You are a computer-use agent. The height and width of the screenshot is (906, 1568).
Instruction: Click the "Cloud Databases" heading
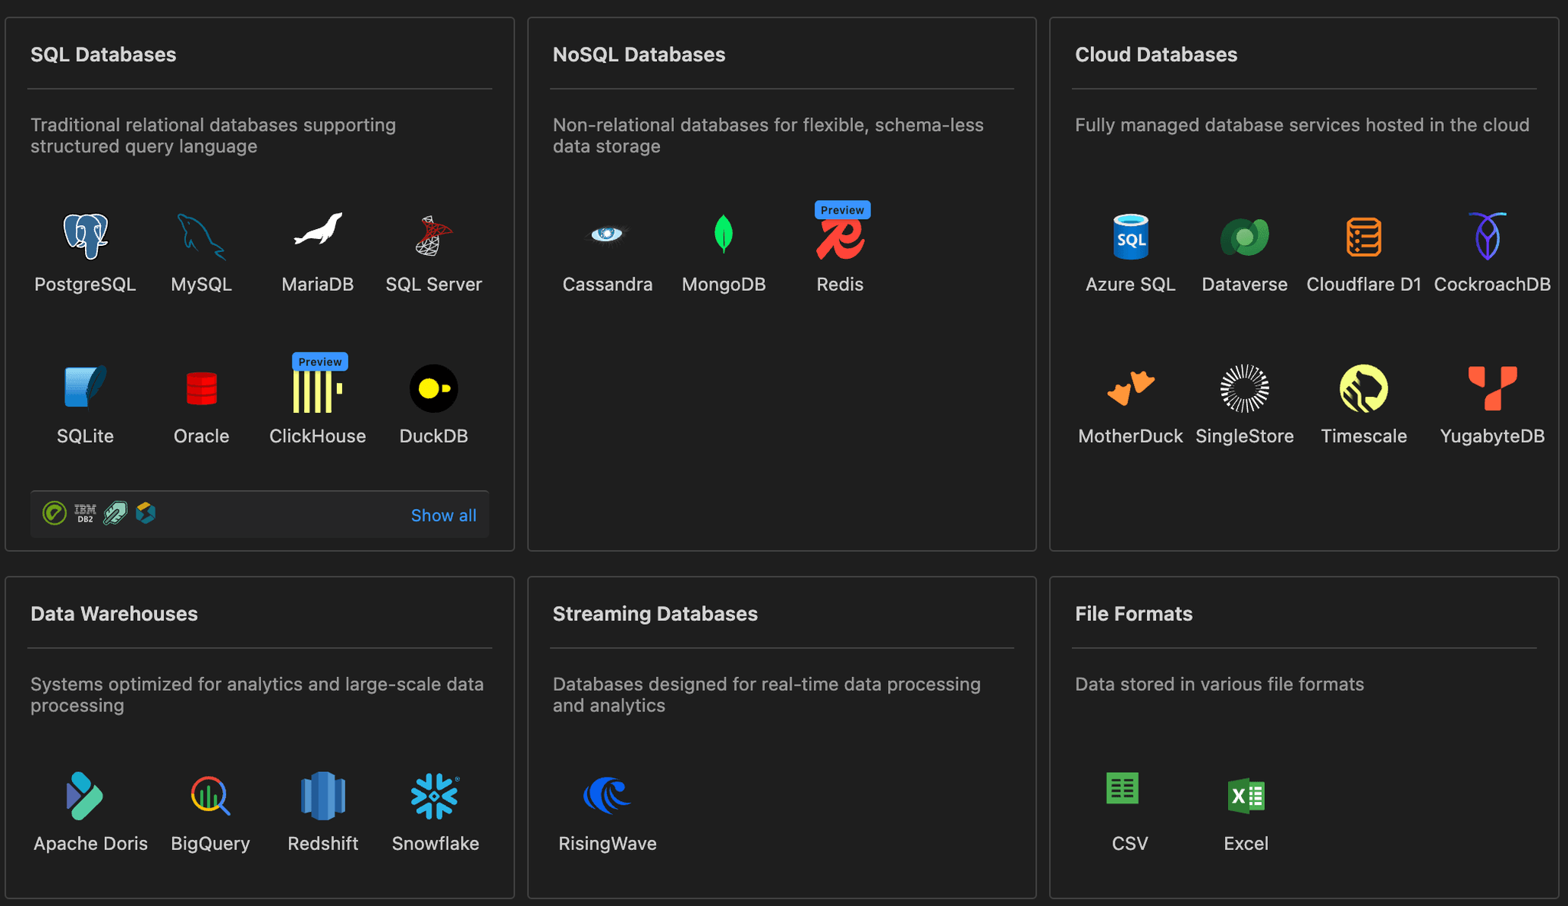pos(1156,54)
